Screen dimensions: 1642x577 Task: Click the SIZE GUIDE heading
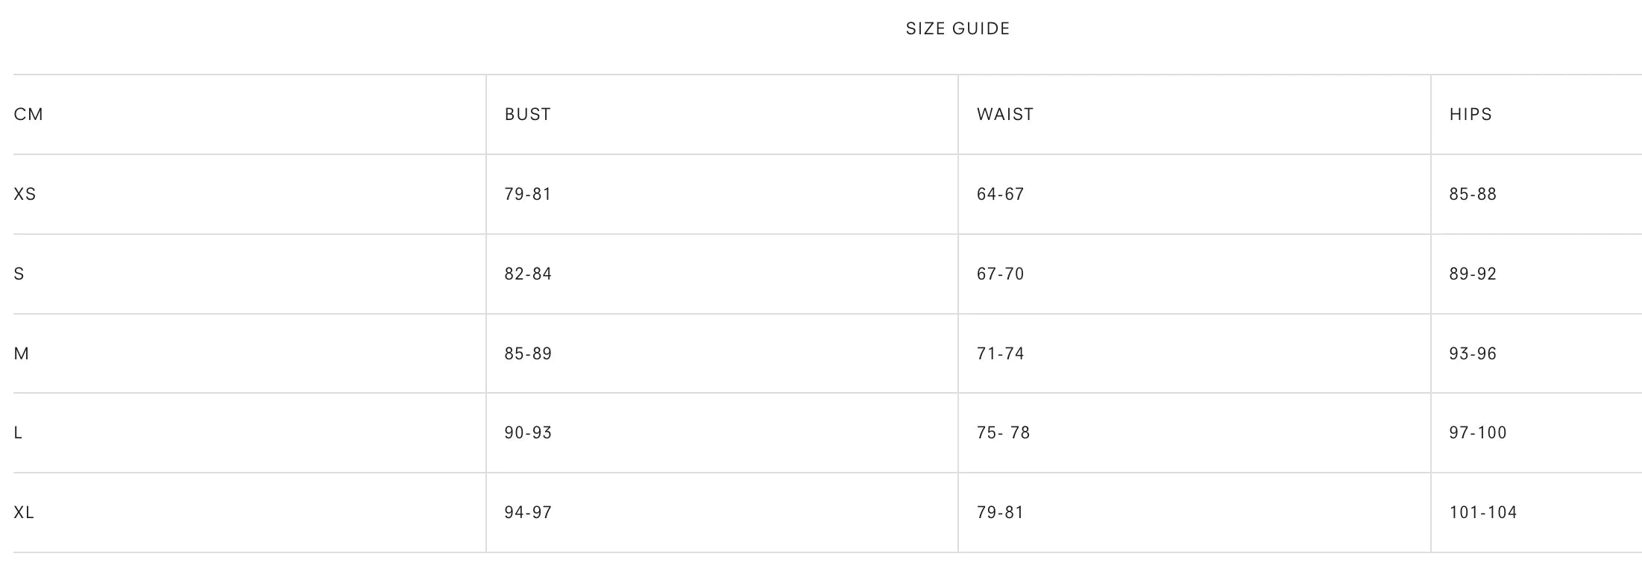tap(957, 29)
